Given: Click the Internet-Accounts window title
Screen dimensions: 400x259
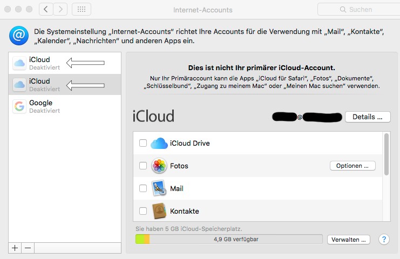Looking at the screenshot, I should click(x=203, y=10).
